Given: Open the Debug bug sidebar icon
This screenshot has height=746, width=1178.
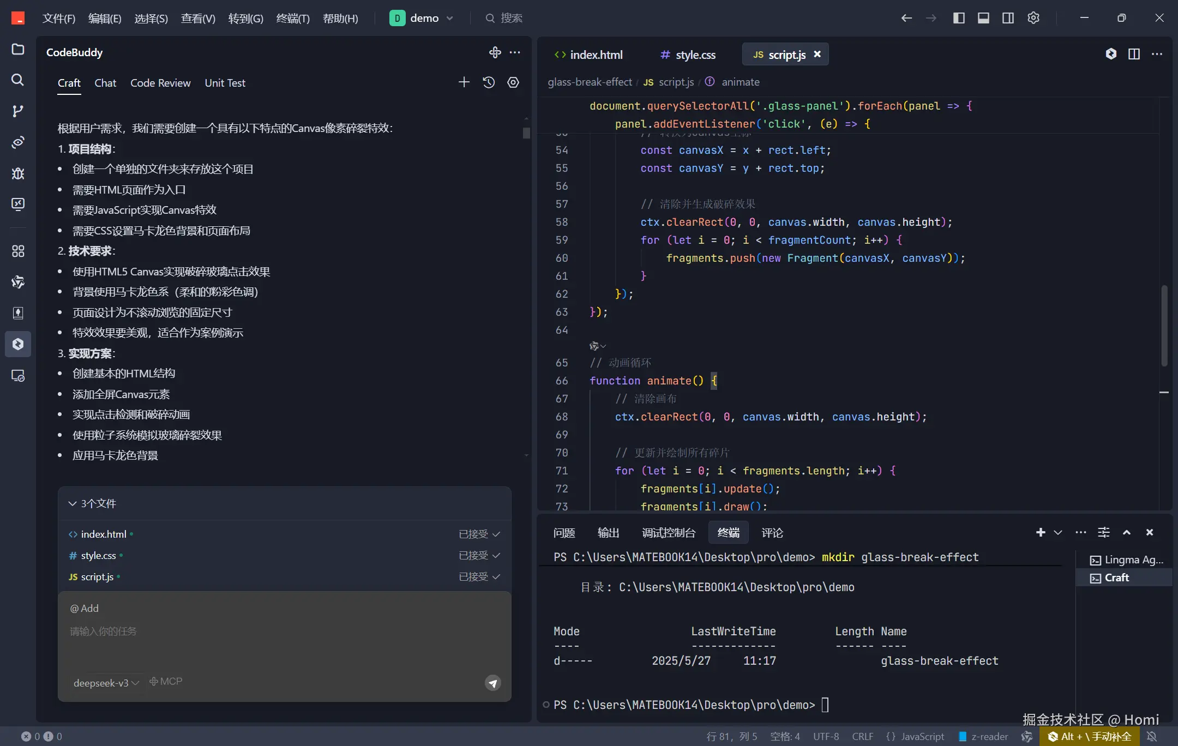Looking at the screenshot, I should (x=18, y=173).
